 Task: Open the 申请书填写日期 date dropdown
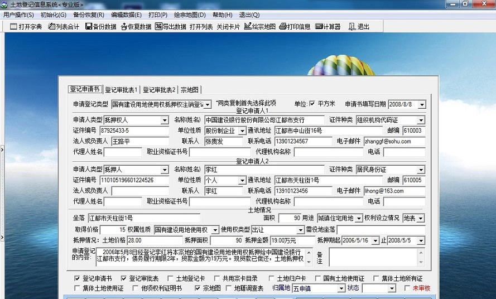(422, 104)
